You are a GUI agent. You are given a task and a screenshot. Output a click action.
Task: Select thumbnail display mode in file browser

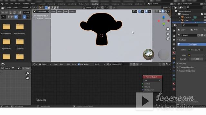click(16, 17)
